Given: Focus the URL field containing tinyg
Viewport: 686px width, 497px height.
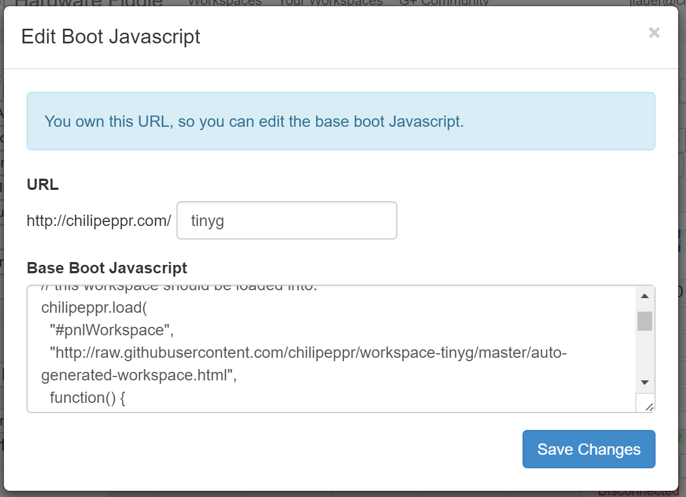Looking at the screenshot, I should coord(286,220).
